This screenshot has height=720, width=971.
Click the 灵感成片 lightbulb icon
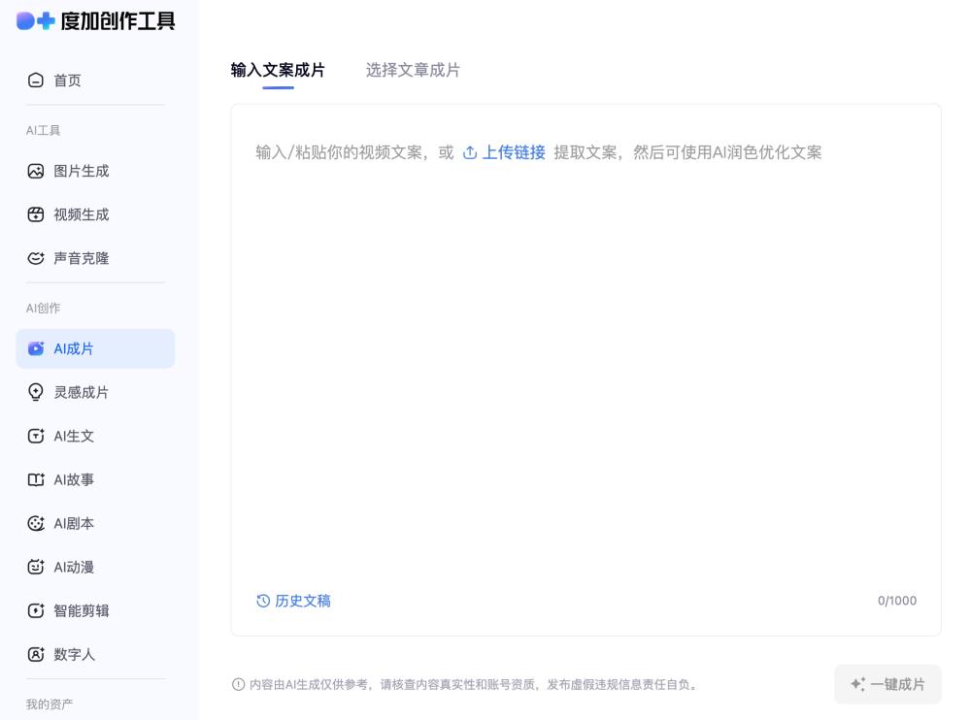pyautogui.click(x=36, y=392)
